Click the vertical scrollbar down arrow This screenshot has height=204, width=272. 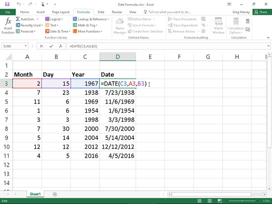point(269,189)
